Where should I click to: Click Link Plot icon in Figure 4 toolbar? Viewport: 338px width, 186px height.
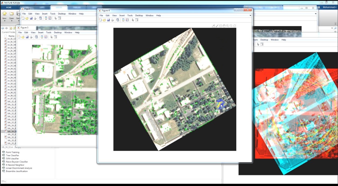pyautogui.click(x=118, y=20)
